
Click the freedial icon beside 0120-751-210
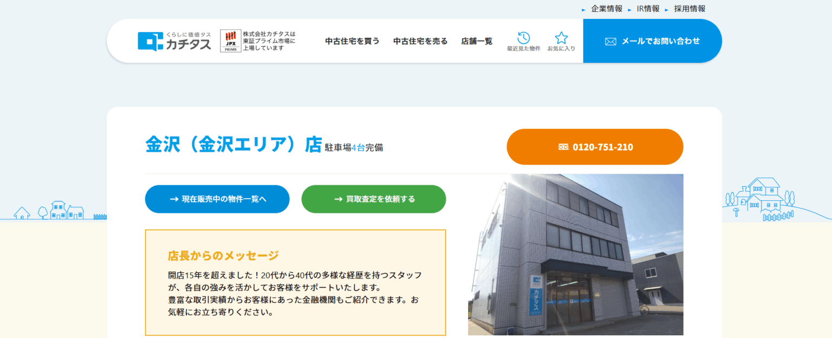click(x=563, y=147)
